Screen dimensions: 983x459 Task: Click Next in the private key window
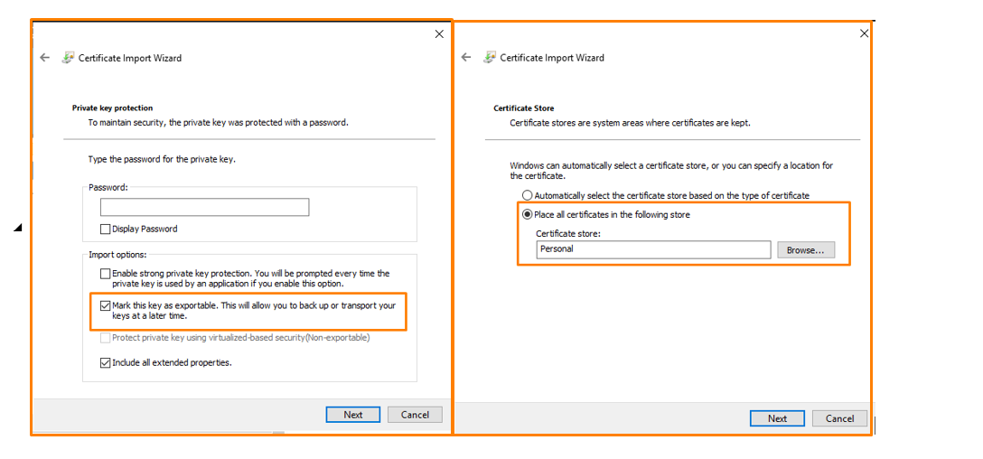tap(353, 415)
